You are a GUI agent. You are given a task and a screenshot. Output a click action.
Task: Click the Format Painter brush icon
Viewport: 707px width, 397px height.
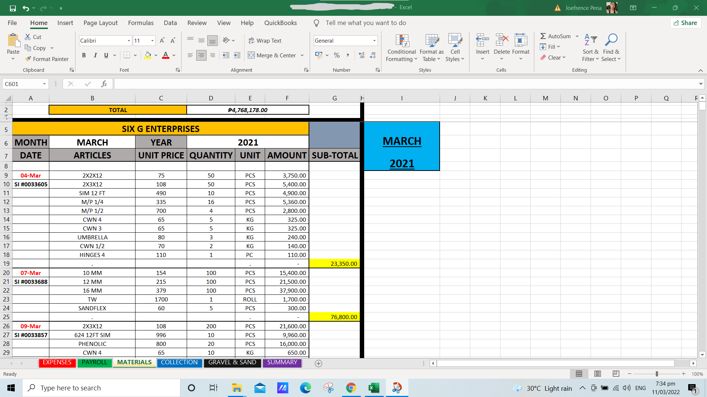(x=28, y=59)
